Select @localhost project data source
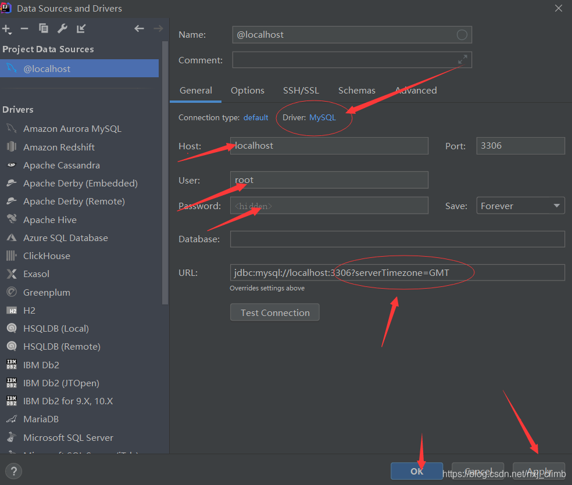This screenshot has height=485, width=572. tap(79, 69)
